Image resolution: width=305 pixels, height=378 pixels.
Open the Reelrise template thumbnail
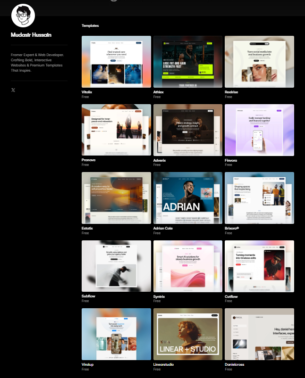259,62
